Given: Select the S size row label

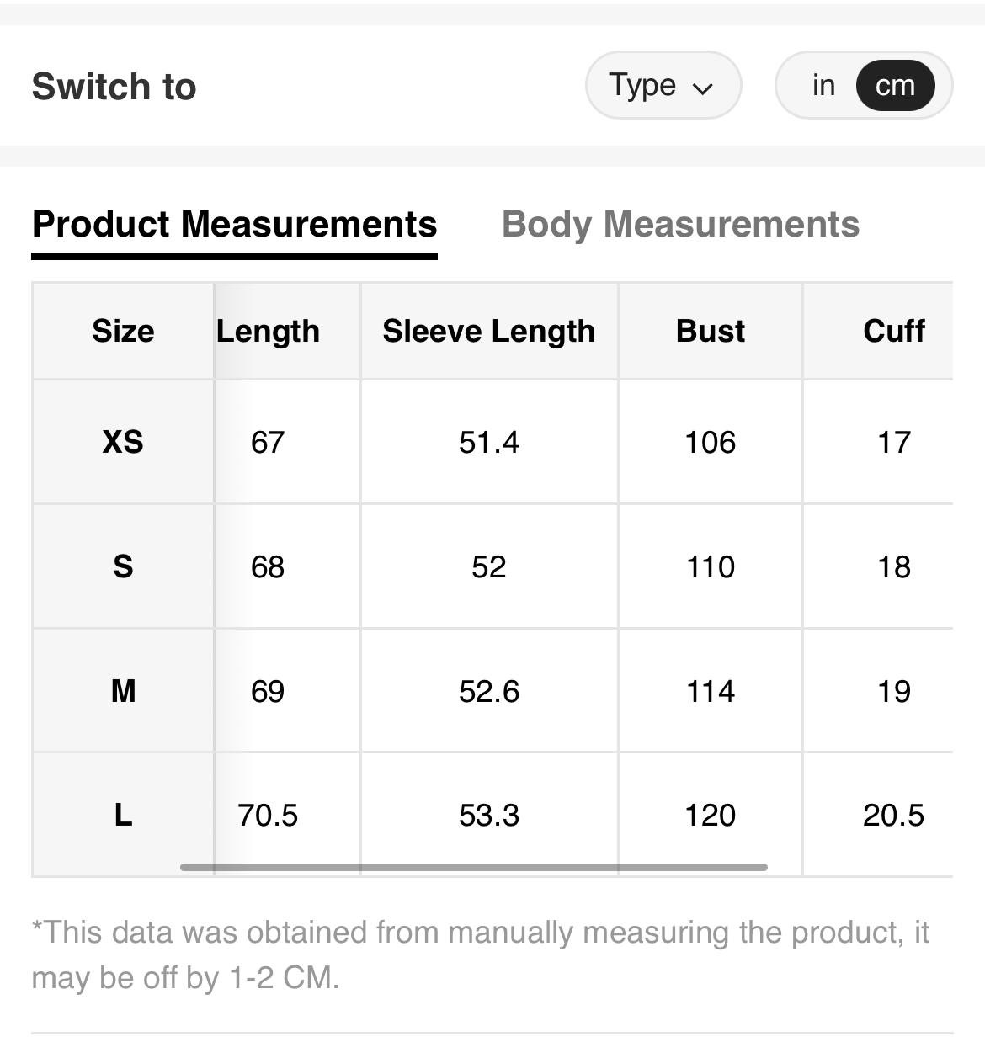Looking at the screenshot, I should [123, 566].
